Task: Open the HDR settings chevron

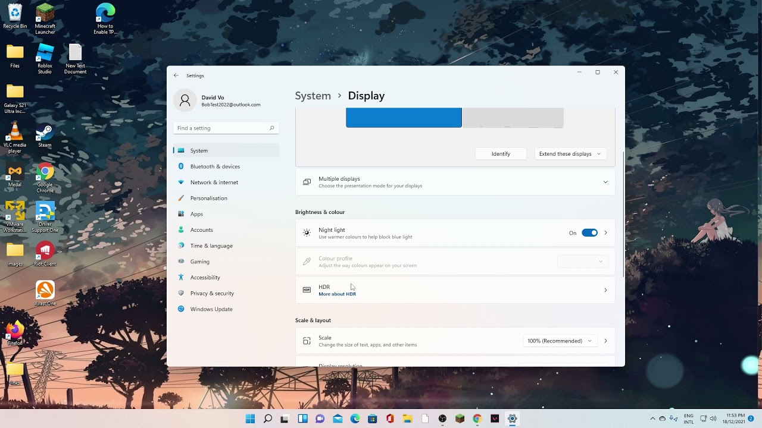Action: point(605,290)
